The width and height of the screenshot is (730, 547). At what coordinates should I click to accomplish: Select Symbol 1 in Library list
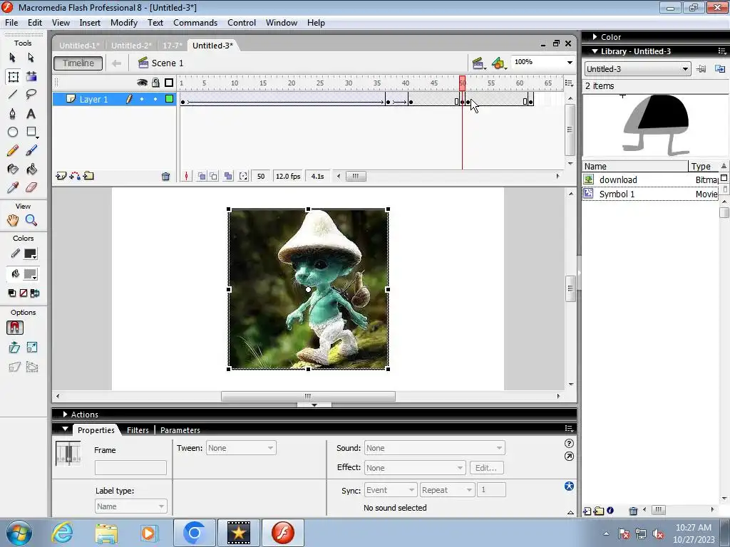(651, 194)
